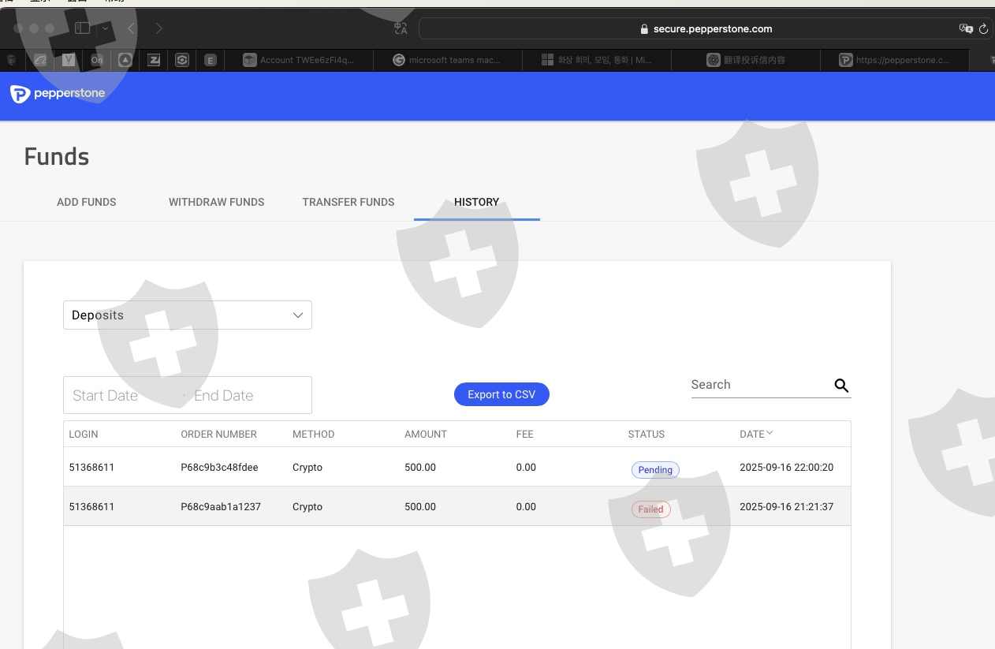
Task: Switch to the ADD FUNDS tab
Action: point(86,202)
